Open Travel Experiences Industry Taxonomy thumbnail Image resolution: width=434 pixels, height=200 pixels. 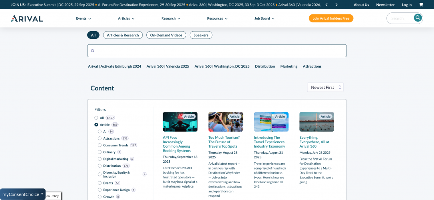271,122
